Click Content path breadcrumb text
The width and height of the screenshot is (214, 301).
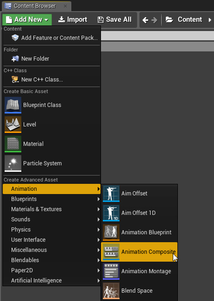[190, 19]
